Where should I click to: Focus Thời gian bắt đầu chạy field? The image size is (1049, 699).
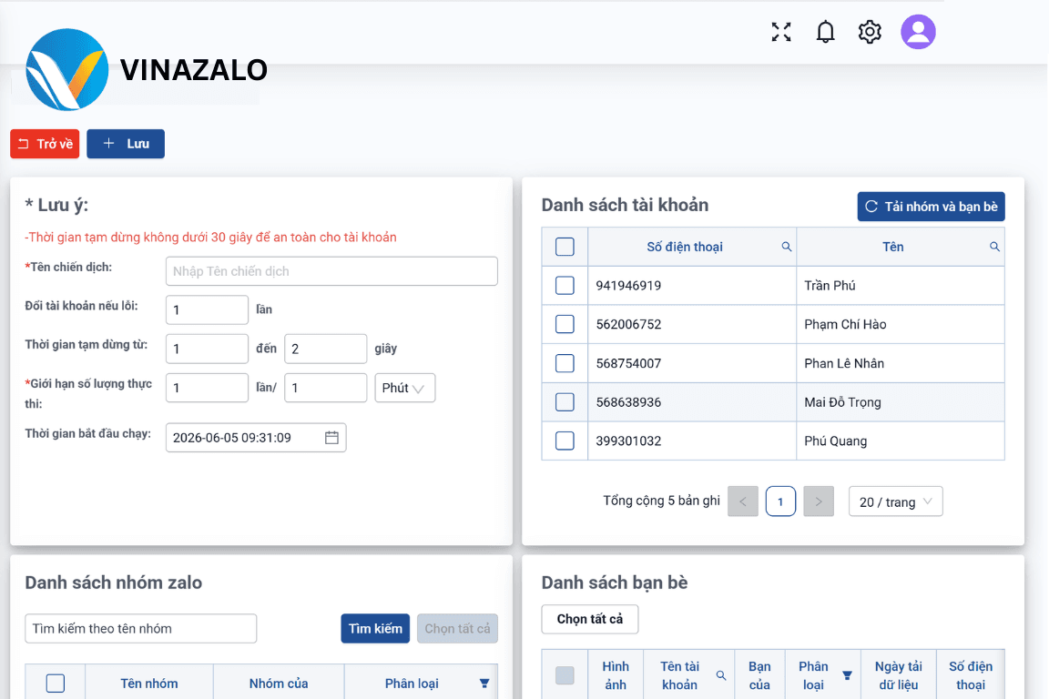(x=256, y=438)
